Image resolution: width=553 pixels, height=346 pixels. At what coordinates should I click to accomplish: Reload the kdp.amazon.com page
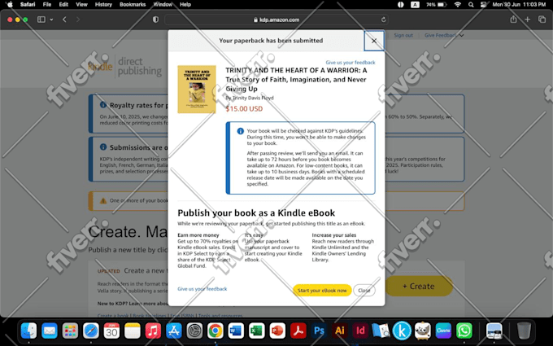383,20
